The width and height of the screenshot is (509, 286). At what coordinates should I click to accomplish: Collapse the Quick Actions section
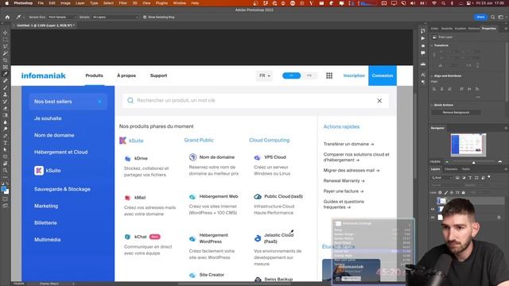coord(432,105)
